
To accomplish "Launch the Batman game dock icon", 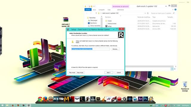I will click(x=77, y=99).
